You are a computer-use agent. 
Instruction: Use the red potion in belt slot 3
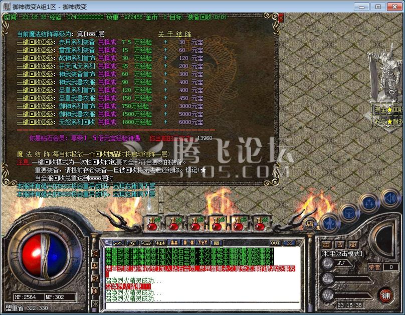(x=195, y=223)
